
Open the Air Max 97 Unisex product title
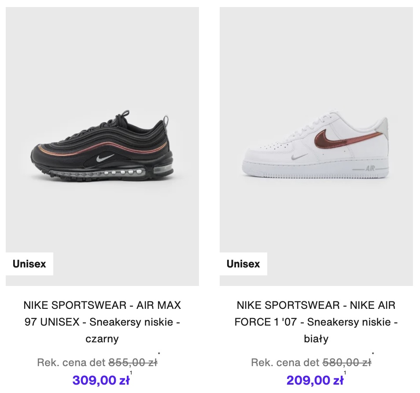102,322
